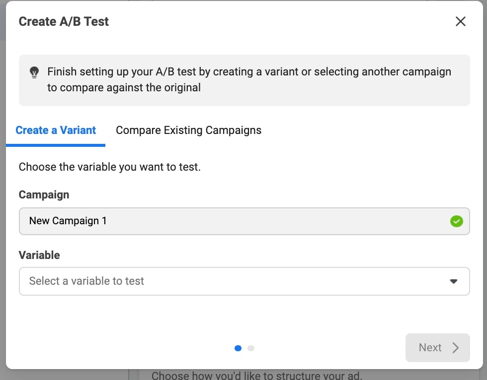Viewport: 487px width, 380px height.
Task: Click the green checkmark in Campaign field
Action: (x=456, y=221)
